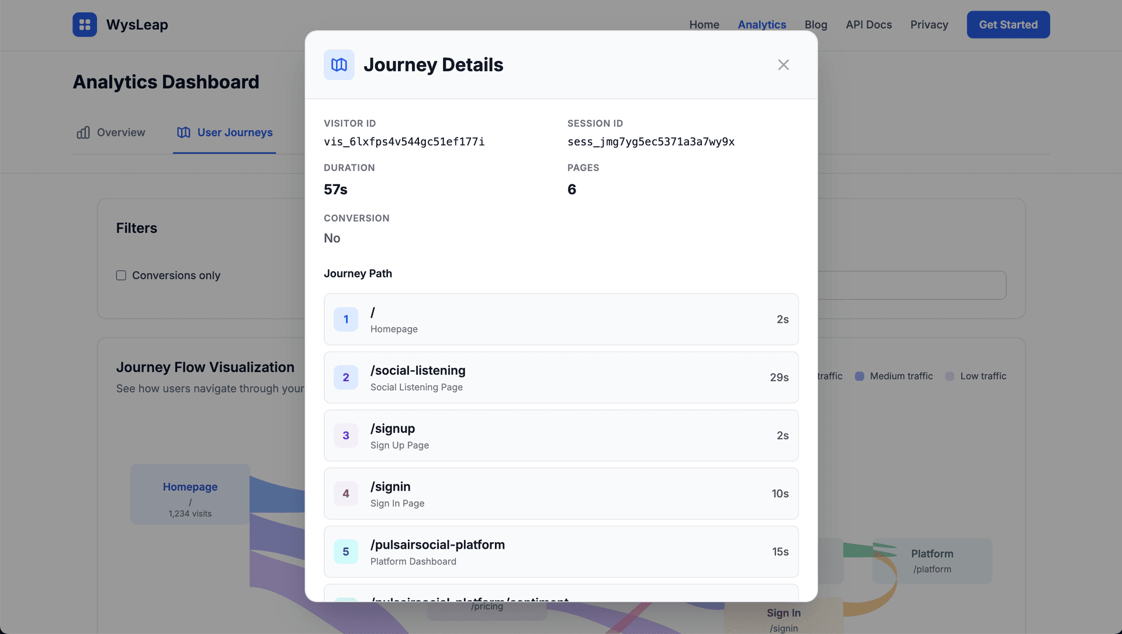
Task: Select the /signin journey step row
Action: pyautogui.click(x=561, y=494)
